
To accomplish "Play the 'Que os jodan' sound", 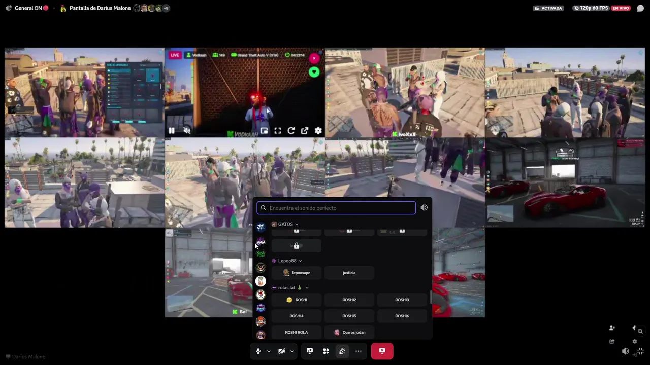I will 349,332.
